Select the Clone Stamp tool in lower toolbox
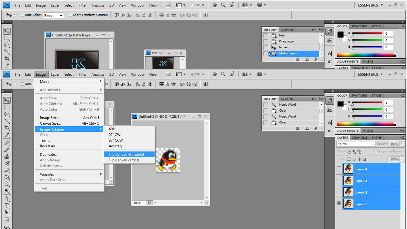This screenshot has height=229, width=407. tap(7, 156)
